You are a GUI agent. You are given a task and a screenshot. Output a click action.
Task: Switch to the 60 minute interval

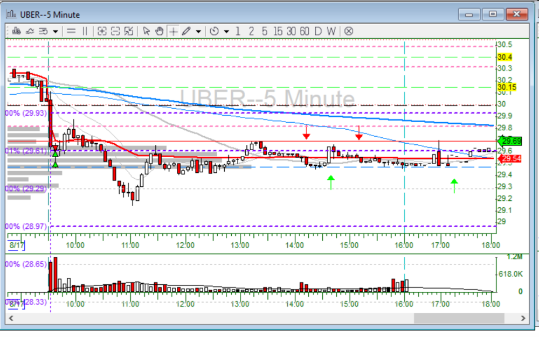point(305,31)
